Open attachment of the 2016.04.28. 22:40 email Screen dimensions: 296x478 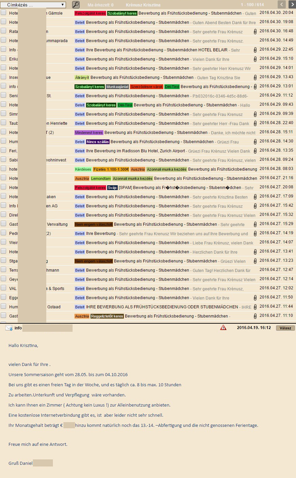tap(255, 123)
